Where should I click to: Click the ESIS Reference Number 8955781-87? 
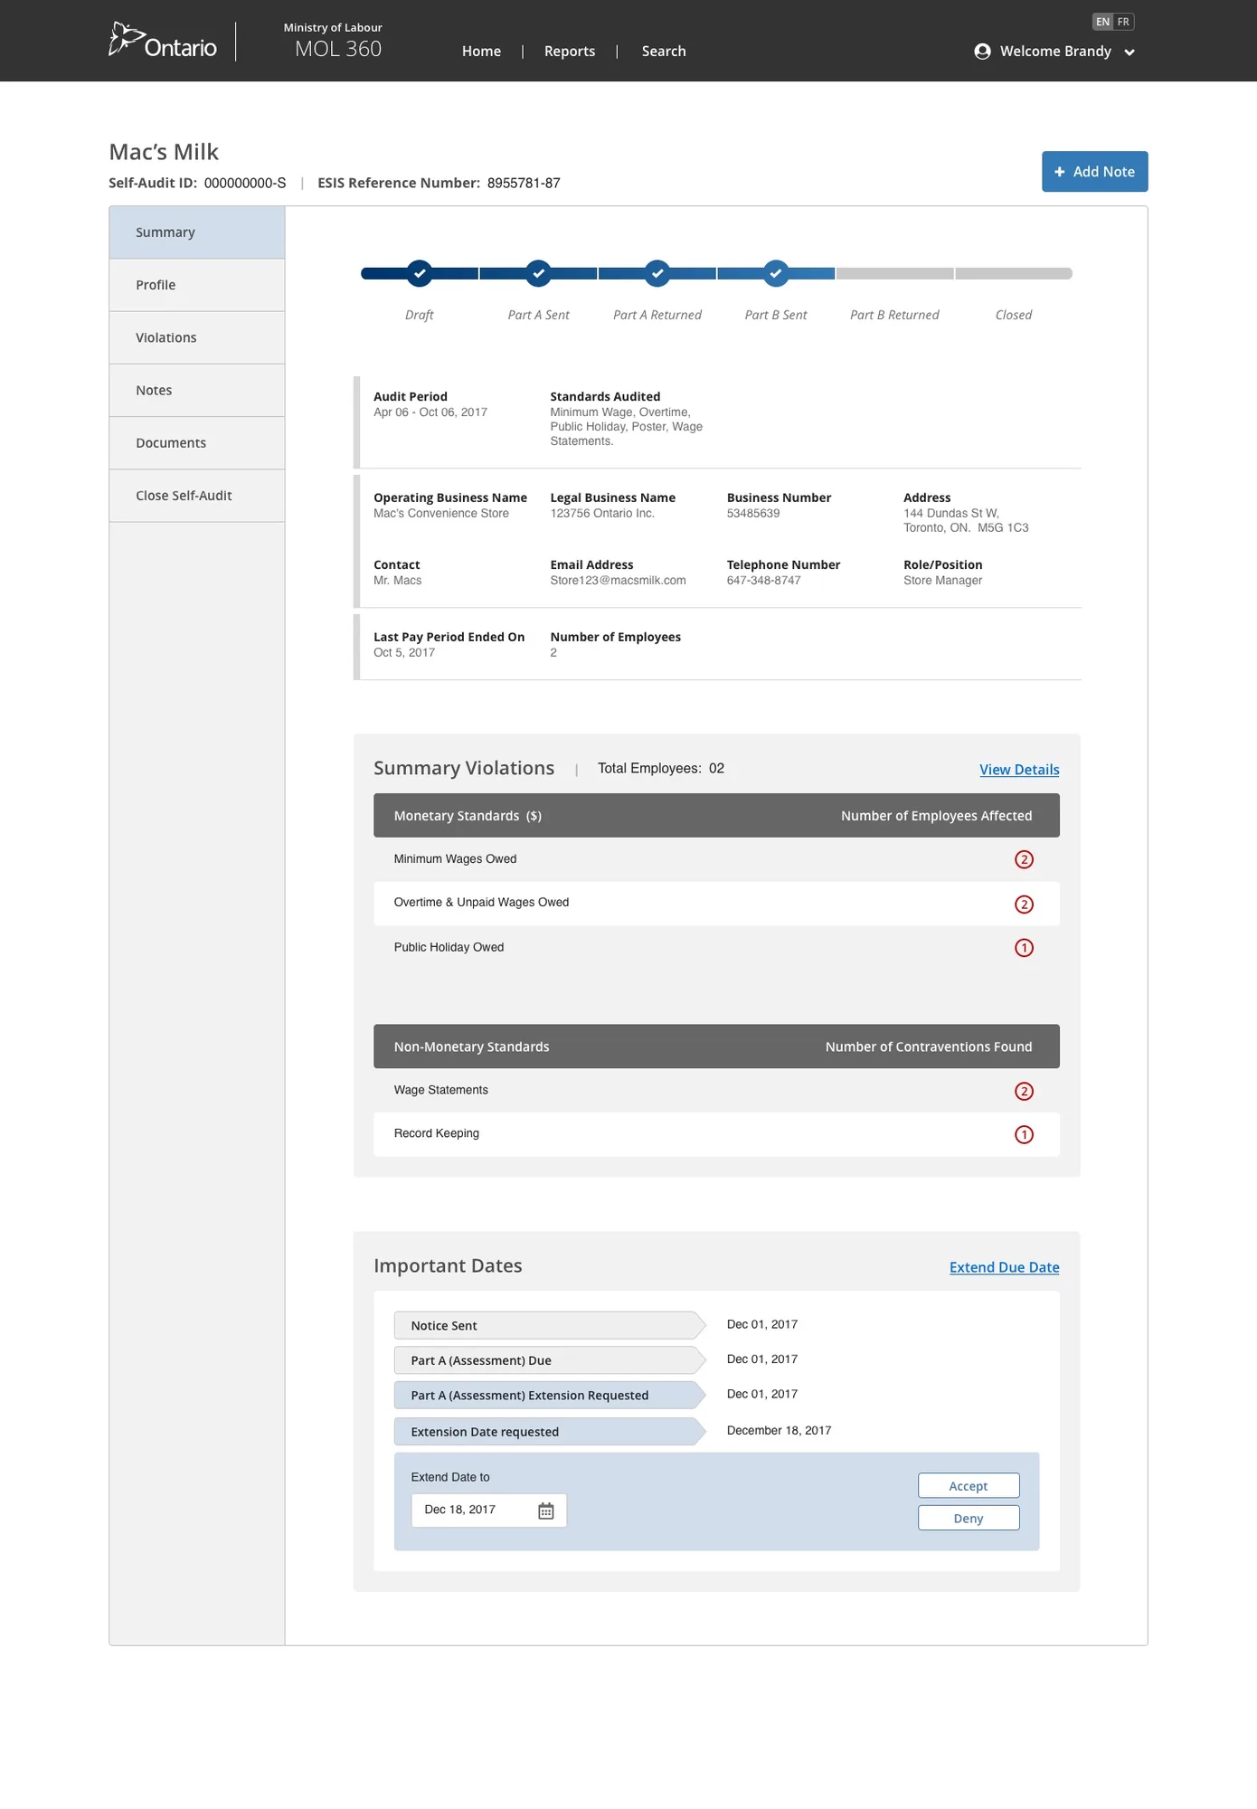click(524, 183)
